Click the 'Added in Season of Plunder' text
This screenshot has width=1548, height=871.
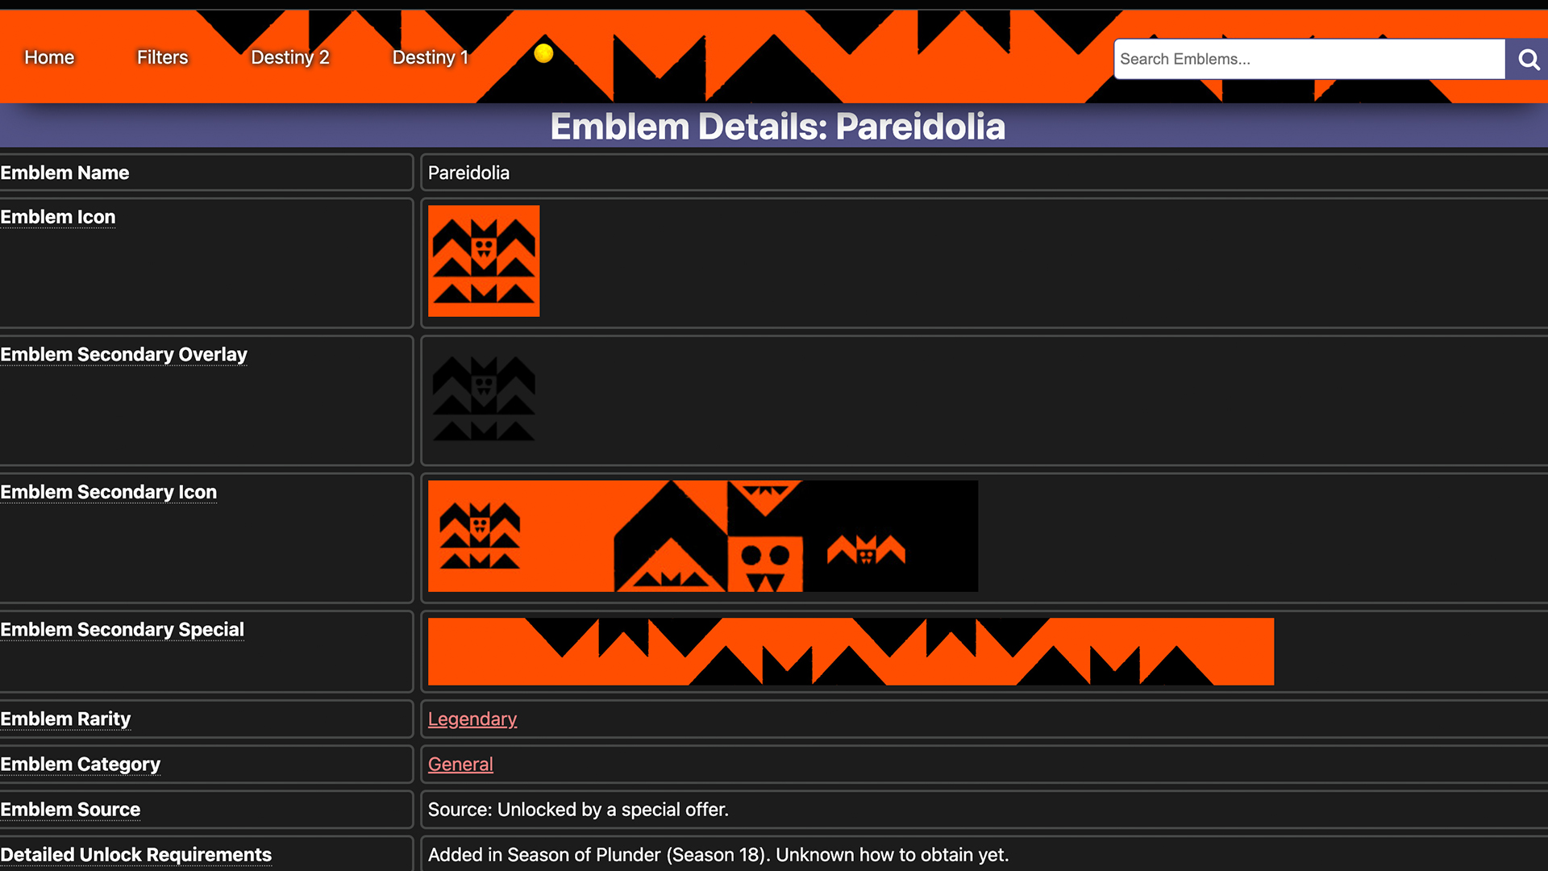(718, 854)
